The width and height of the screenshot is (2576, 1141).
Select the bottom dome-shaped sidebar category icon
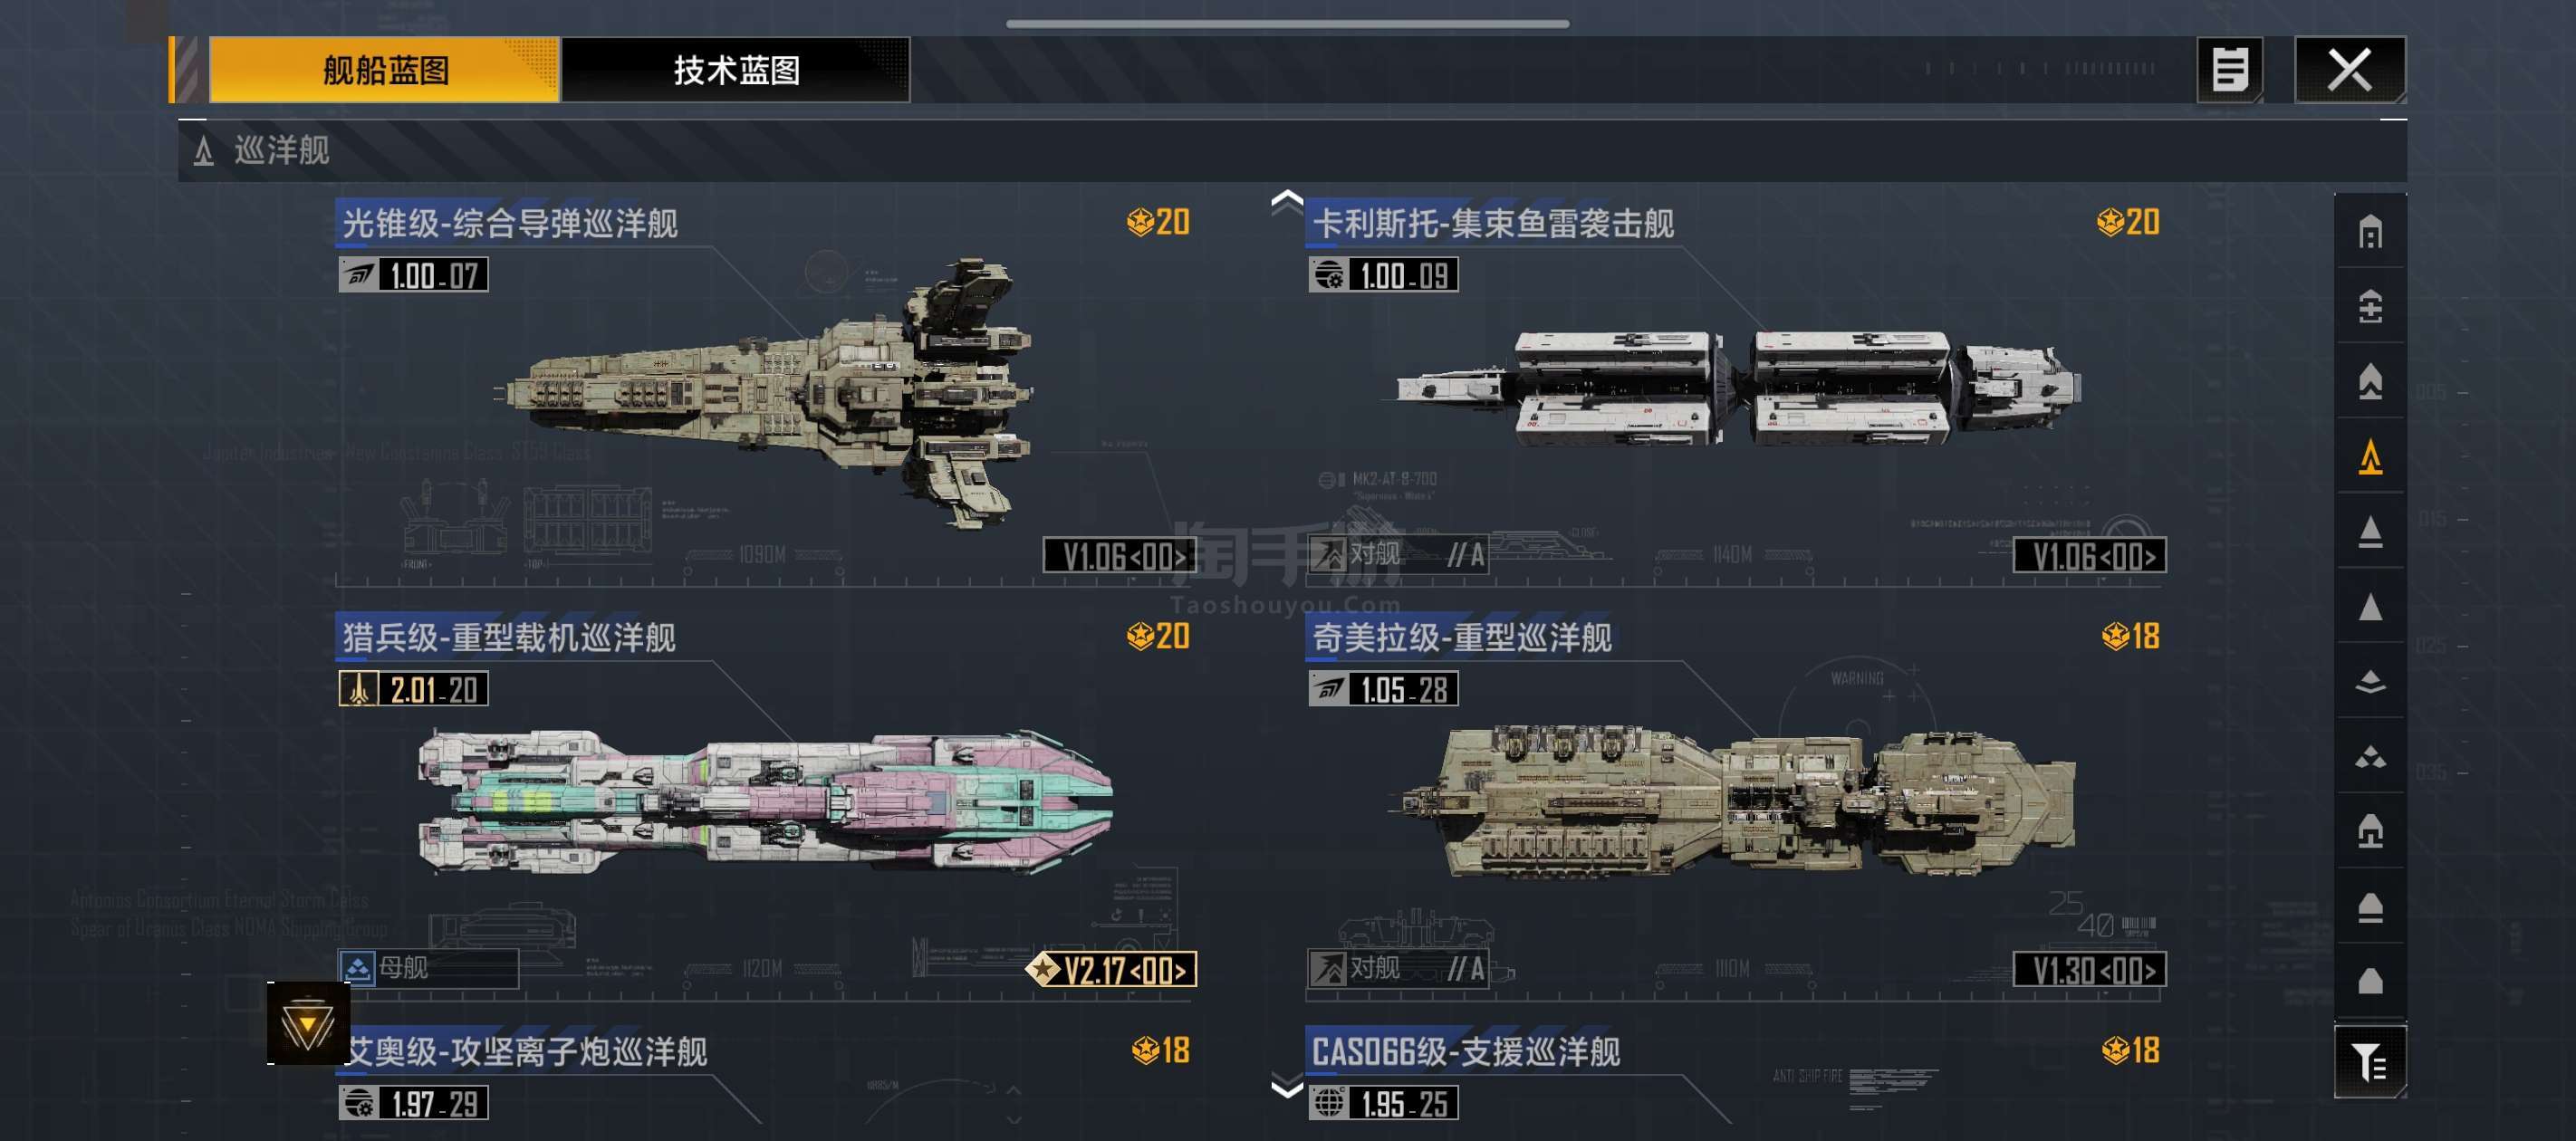point(2370,981)
